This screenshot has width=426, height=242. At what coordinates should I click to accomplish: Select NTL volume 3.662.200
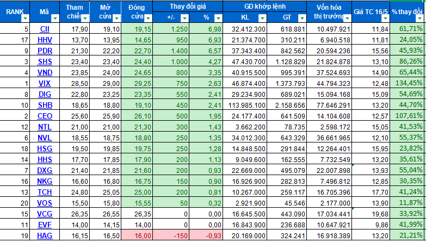245,127
